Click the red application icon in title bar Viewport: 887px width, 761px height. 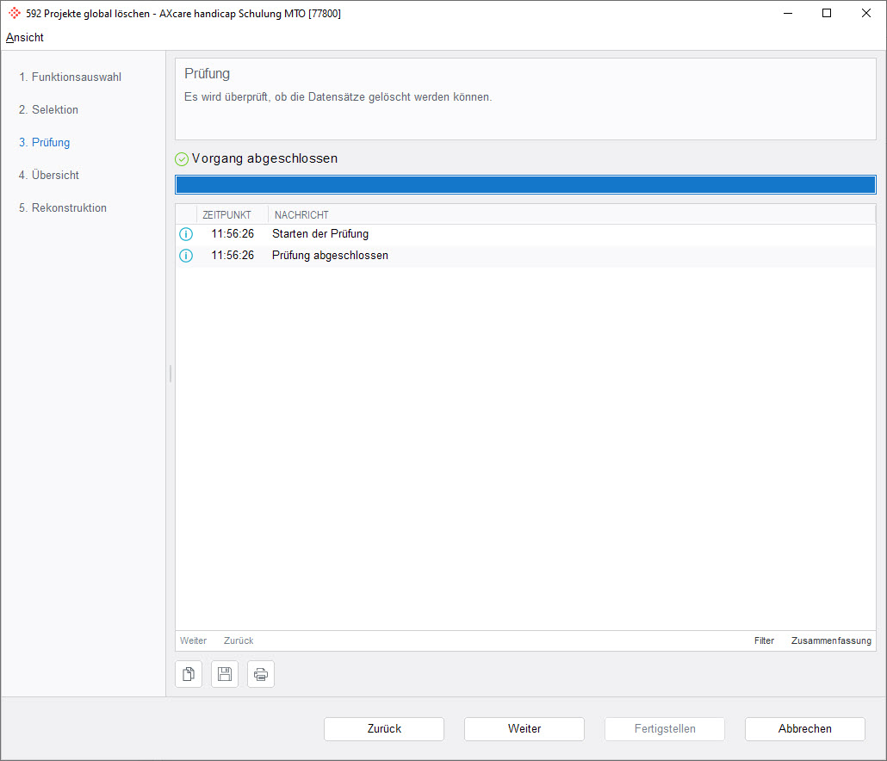pyautogui.click(x=15, y=13)
